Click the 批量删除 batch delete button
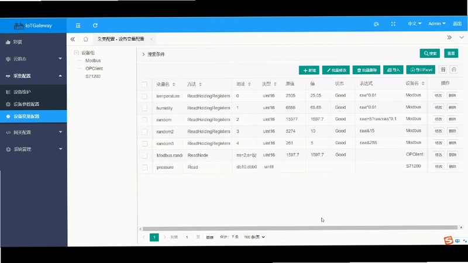 pos(367,70)
